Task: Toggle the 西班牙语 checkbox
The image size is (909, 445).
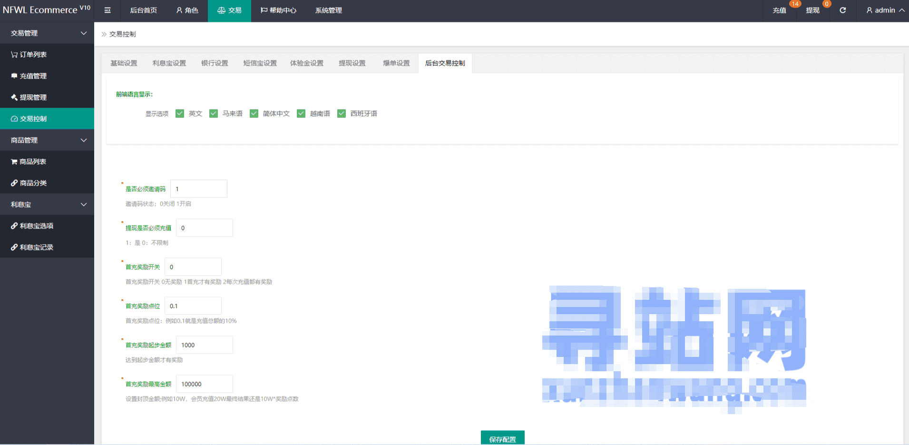Action: (x=342, y=113)
